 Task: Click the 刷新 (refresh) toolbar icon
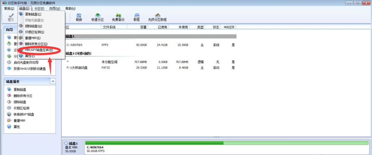79,17
